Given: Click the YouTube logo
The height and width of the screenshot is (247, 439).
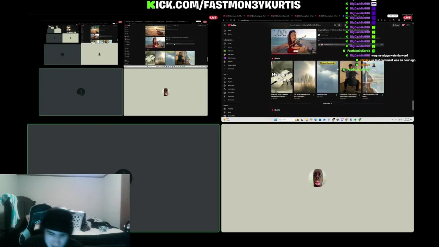Looking at the screenshot, I should [232, 25].
